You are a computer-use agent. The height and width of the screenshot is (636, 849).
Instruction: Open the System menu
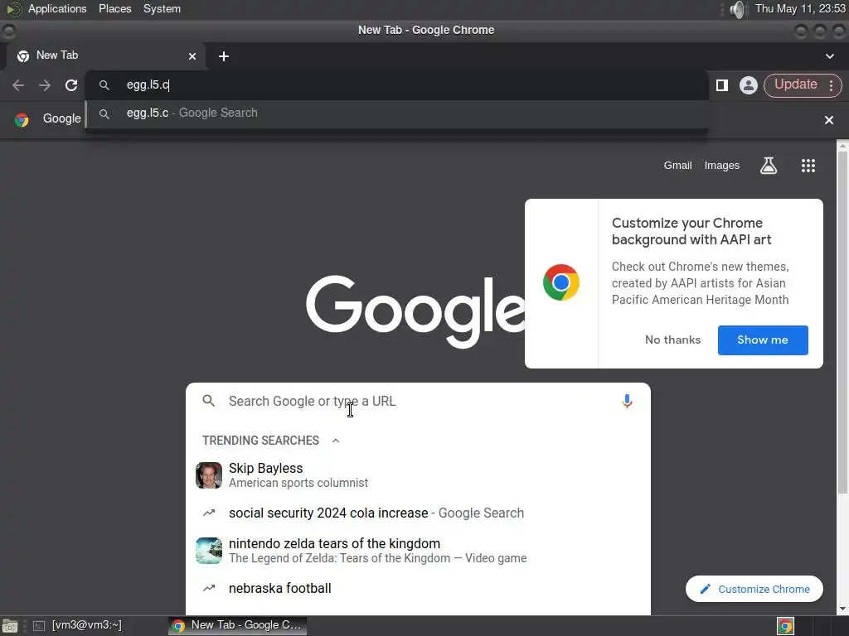coord(162,8)
